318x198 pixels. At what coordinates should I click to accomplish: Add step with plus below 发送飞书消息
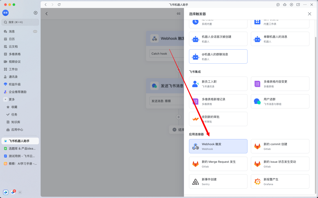coord(178,117)
